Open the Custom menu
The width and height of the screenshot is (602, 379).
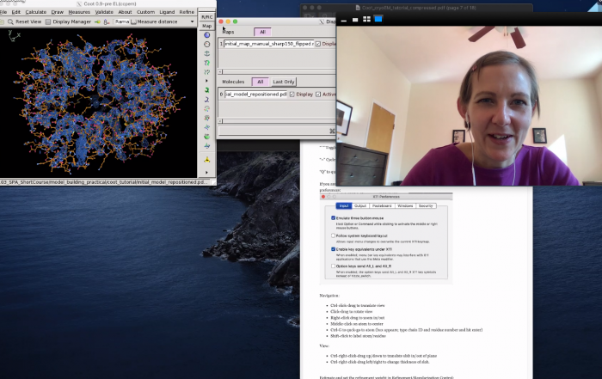(145, 12)
